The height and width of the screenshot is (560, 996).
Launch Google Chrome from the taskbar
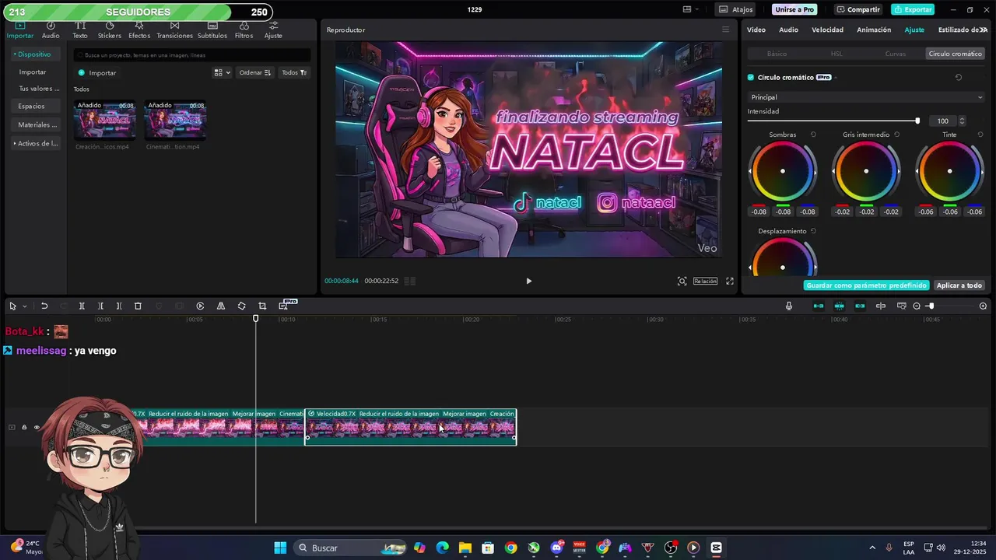(510, 548)
